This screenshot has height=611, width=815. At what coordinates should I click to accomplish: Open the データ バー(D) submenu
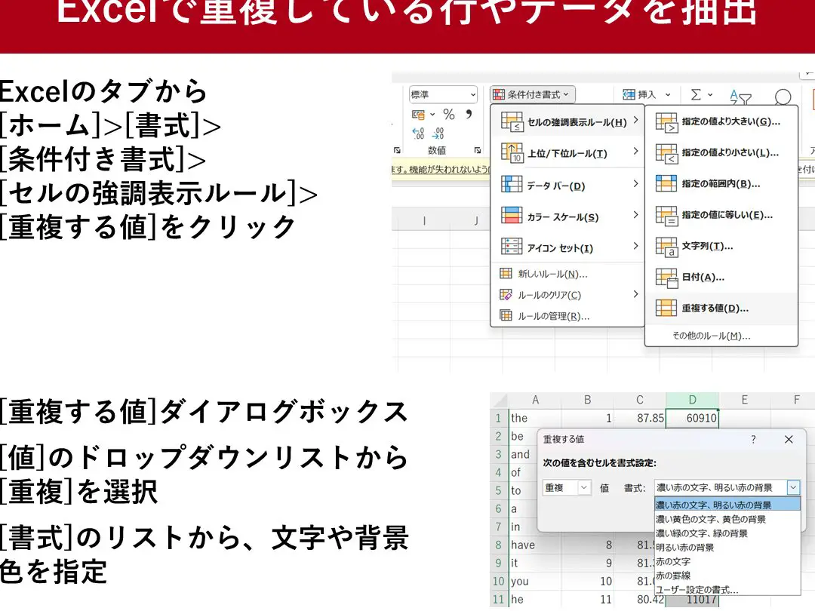[555, 186]
